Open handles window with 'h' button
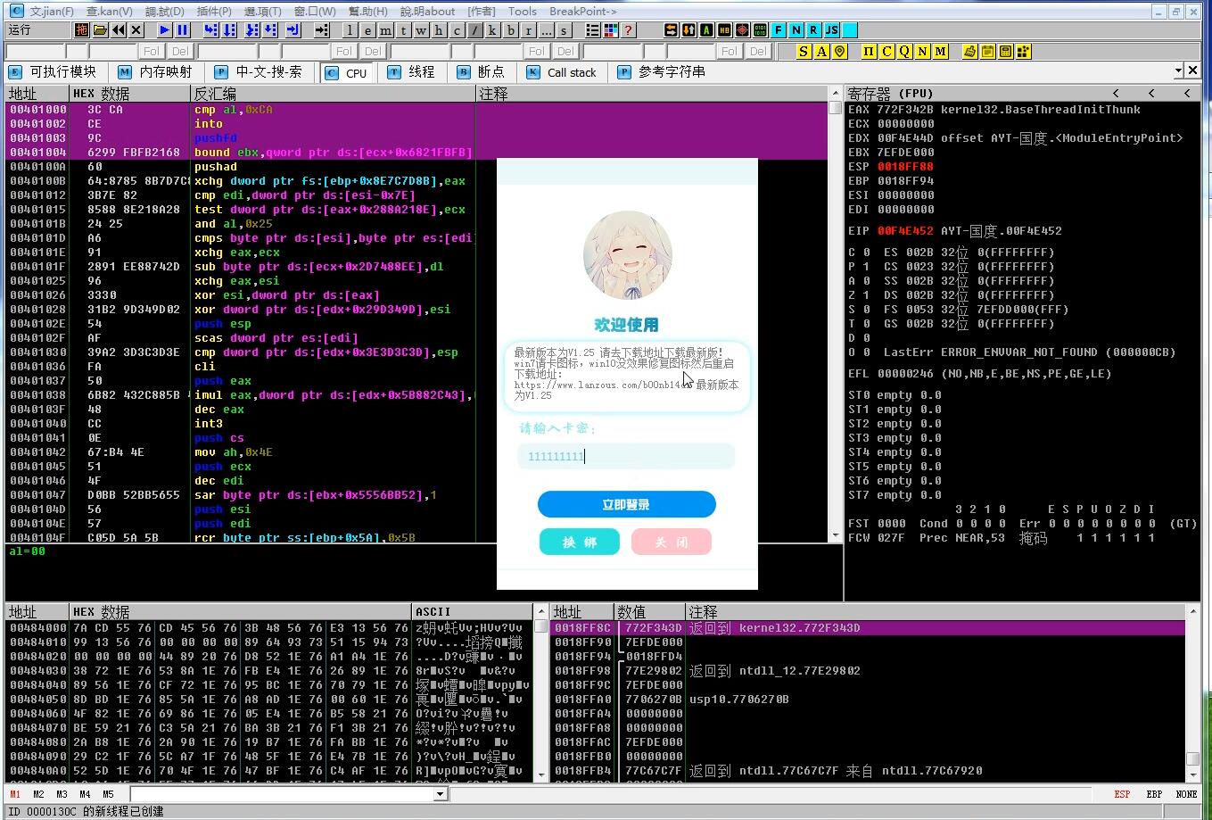The height and width of the screenshot is (820, 1212). click(x=439, y=29)
